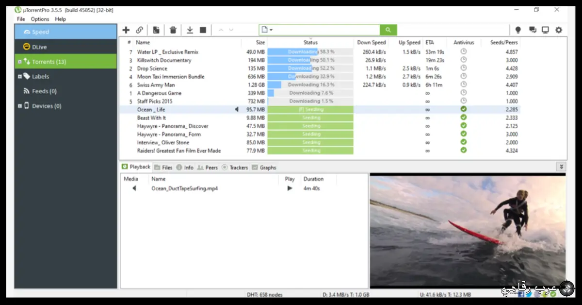Viewport: 582px width, 305px height.
Task: Collapse the detail panel with double-chevron toggle
Action: click(x=561, y=166)
